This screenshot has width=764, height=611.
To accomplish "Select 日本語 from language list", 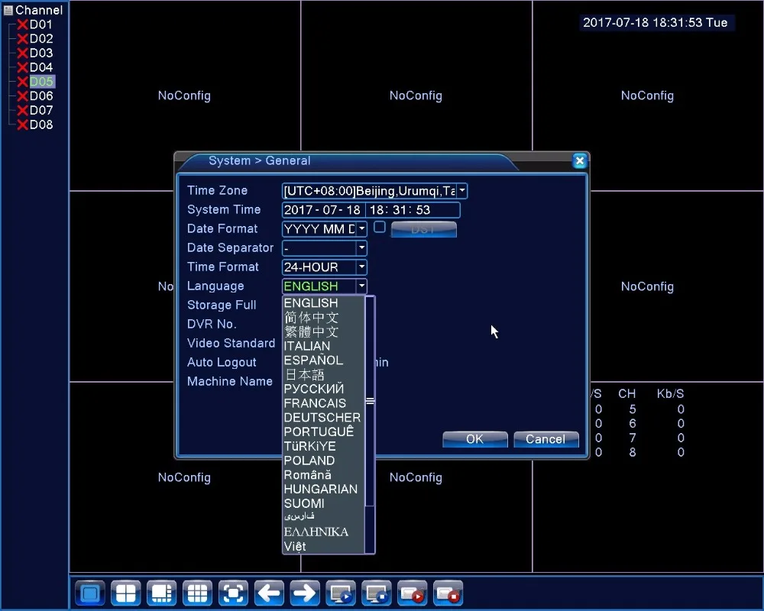I will click(x=323, y=375).
